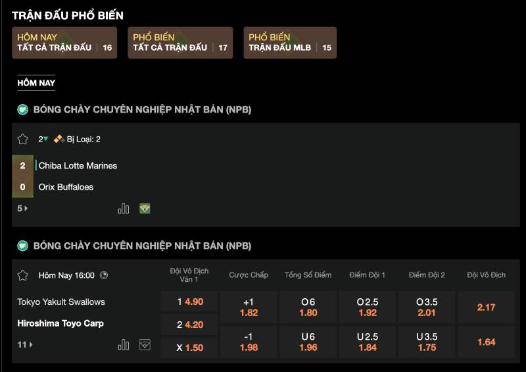Image resolution: width=526 pixels, height=372 pixels.
Task: Click the clock icon beside Hôm Nay 16:00
Action: pos(104,275)
